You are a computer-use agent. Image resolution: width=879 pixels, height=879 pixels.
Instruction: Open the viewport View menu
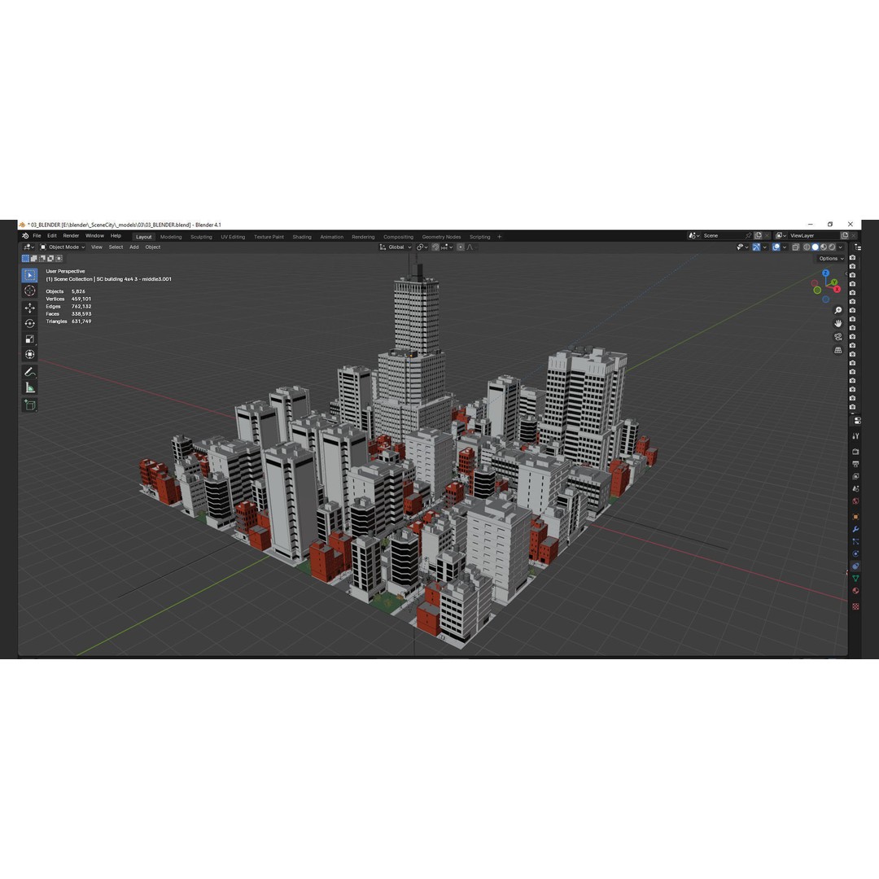[97, 247]
